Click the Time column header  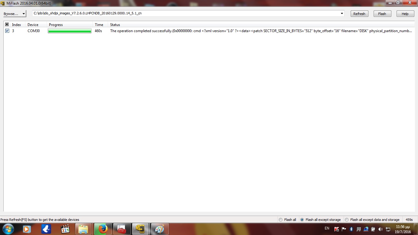coord(101,25)
